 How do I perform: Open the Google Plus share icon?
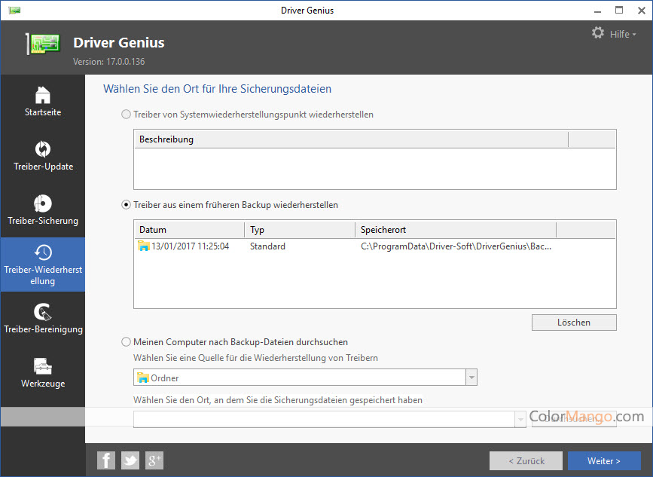(x=154, y=460)
